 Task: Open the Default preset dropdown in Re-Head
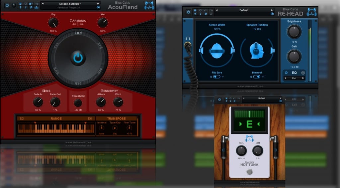click(x=244, y=10)
